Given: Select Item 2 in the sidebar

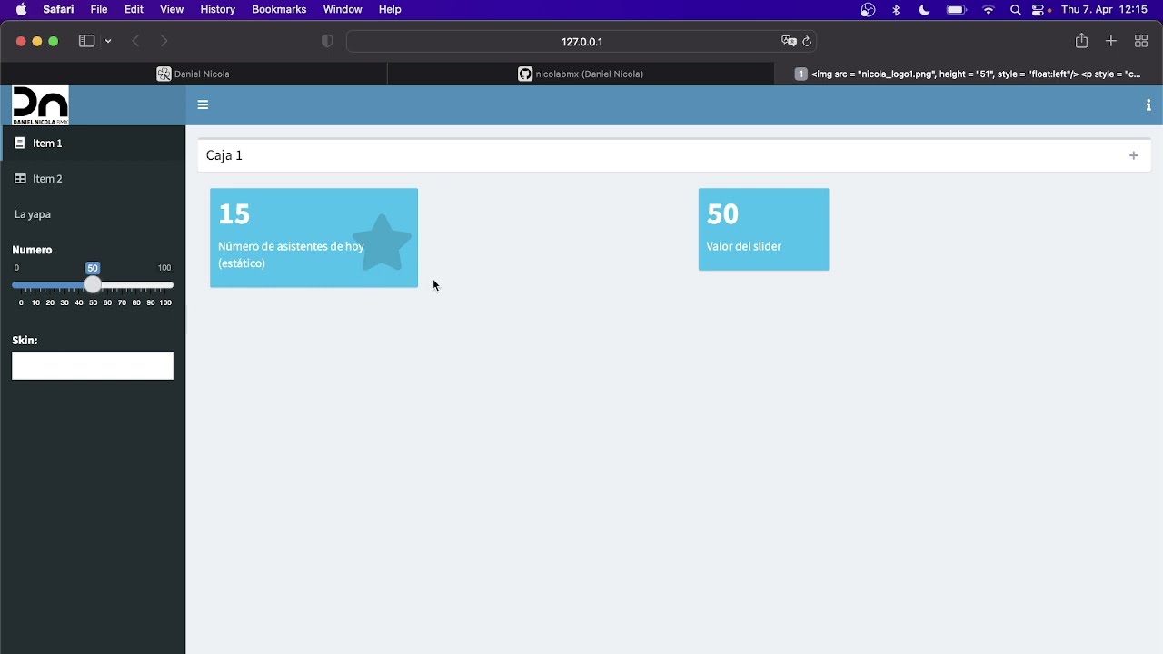Looking at the screenshot, I should (x=93, y=179).
